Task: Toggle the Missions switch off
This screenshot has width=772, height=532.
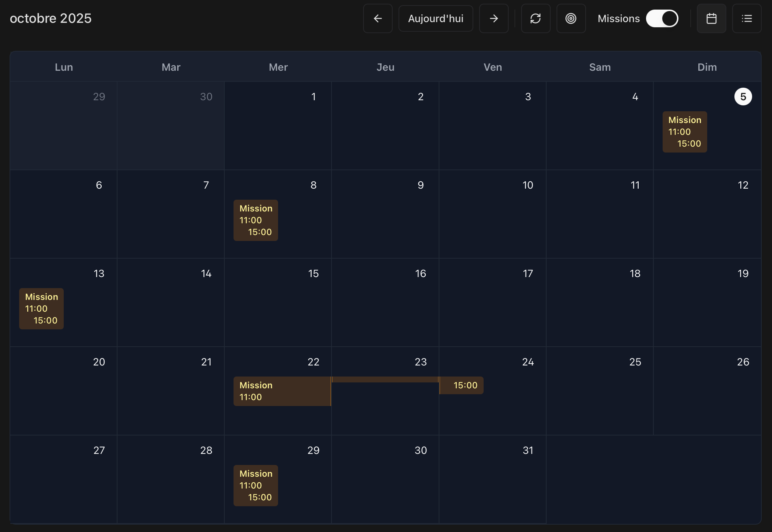Action: (662, 18)
